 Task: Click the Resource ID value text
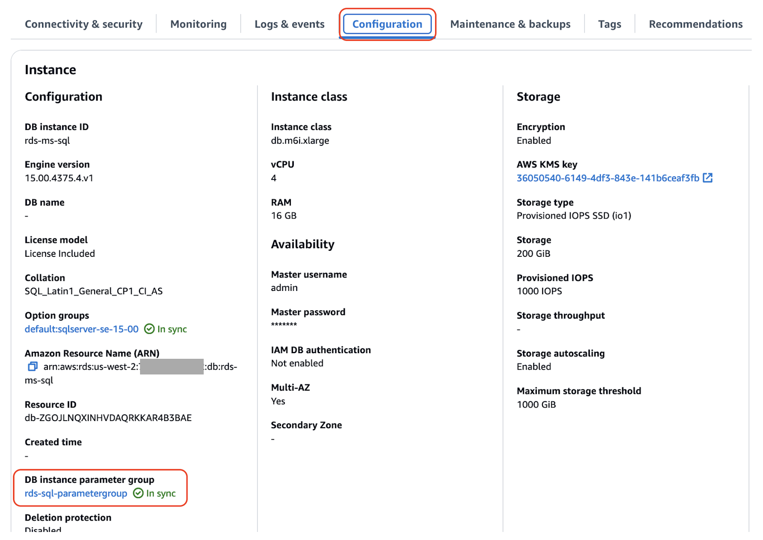click(108, 418)
